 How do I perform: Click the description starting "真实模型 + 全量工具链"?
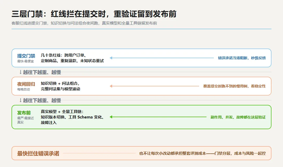(x=72, y=117)
